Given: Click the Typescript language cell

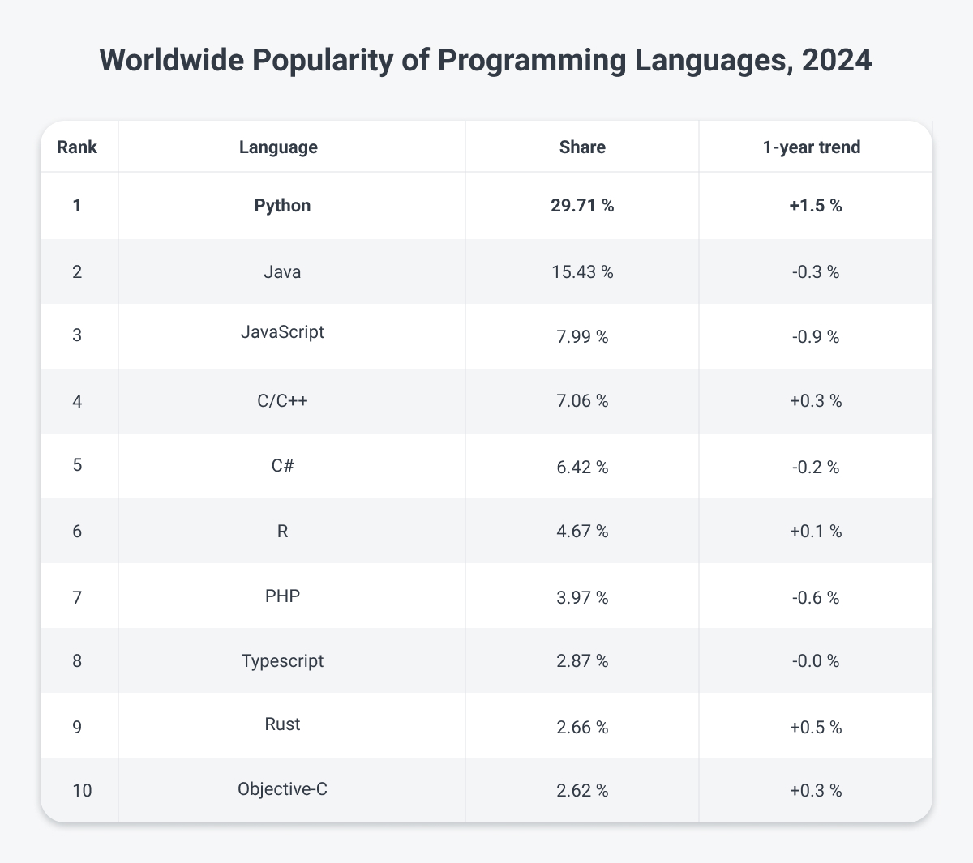Looking at the screenshot, I should (281, 661).
